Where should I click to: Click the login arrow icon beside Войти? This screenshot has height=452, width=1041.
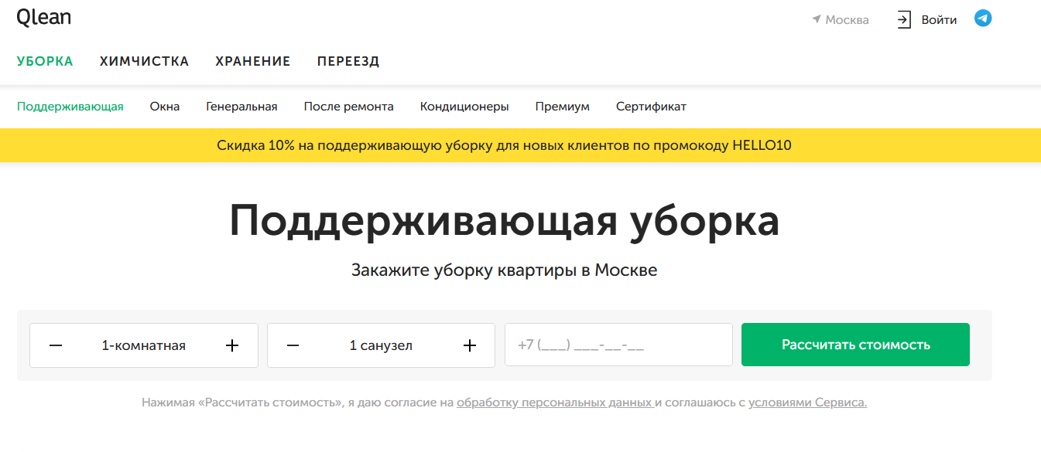904,20
